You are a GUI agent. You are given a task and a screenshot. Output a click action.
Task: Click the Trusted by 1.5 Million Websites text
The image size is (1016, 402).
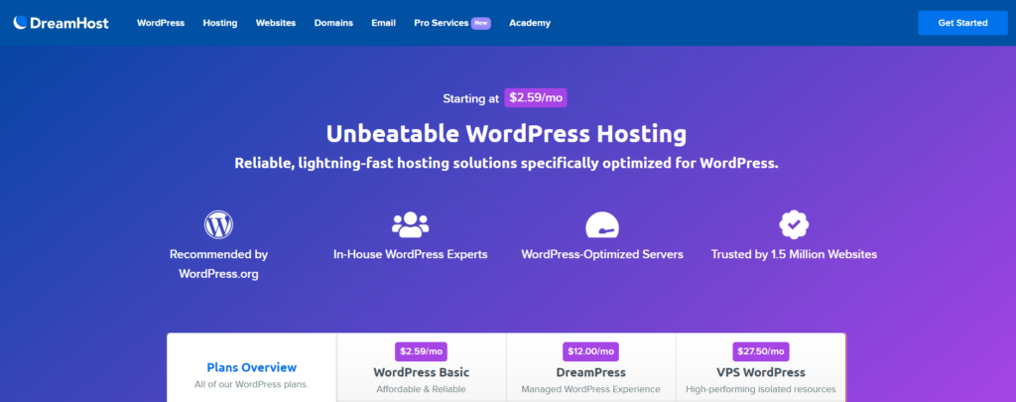click(x=794, y=254)
